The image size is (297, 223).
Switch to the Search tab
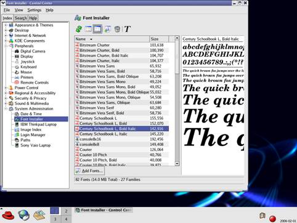coord(20,18)
